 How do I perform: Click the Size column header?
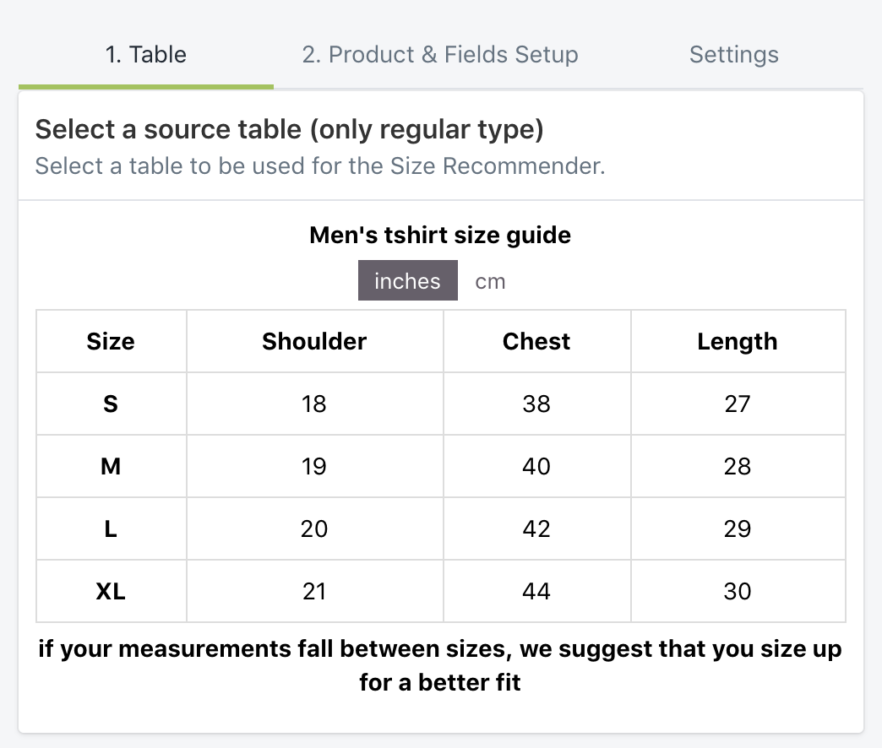pyautogui.click(x=111, y=341)
